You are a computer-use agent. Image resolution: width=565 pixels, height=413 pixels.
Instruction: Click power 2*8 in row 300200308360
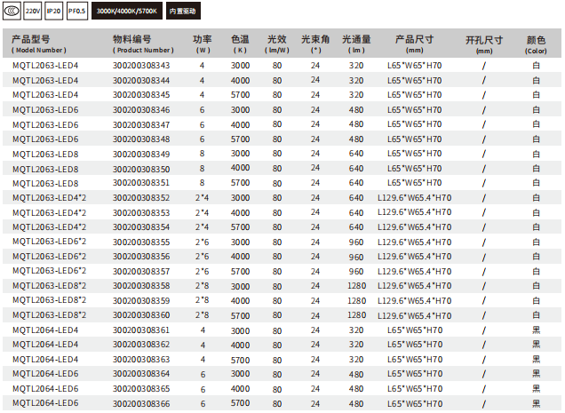click(x=203, y=315)
